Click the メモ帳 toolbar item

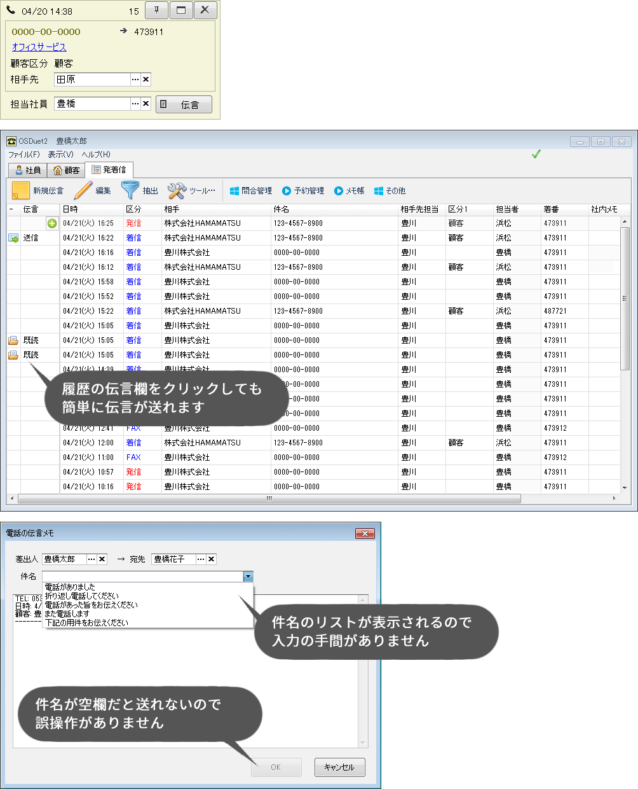tap(350, 191)
